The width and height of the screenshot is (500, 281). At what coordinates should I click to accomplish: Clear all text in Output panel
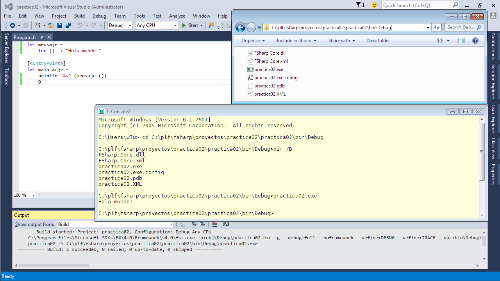(x=214, y=224)
